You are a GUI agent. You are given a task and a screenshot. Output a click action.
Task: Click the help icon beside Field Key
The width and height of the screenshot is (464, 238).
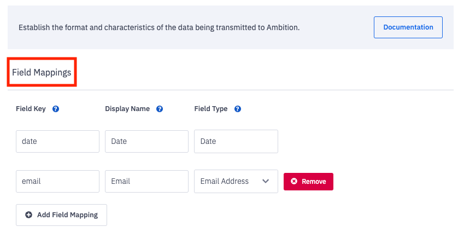coord(56,109)
